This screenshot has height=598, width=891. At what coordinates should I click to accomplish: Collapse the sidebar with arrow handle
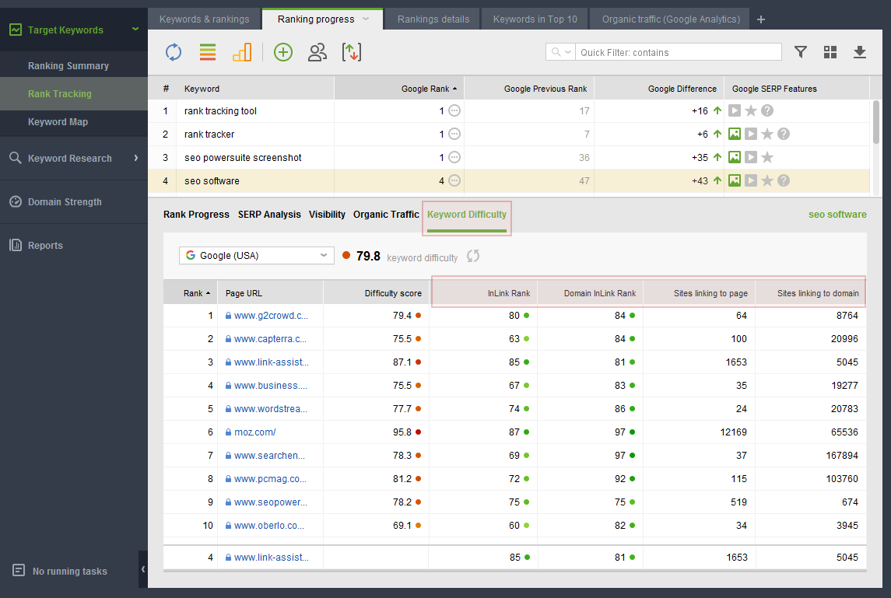pyautogui.click(x=142, y=569)
